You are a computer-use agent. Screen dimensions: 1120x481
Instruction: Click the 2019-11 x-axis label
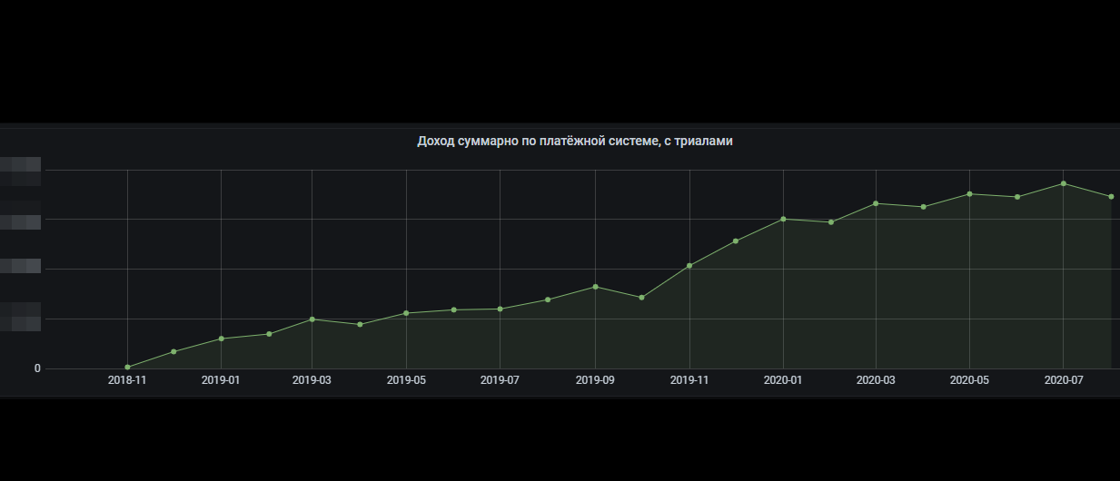689,380
